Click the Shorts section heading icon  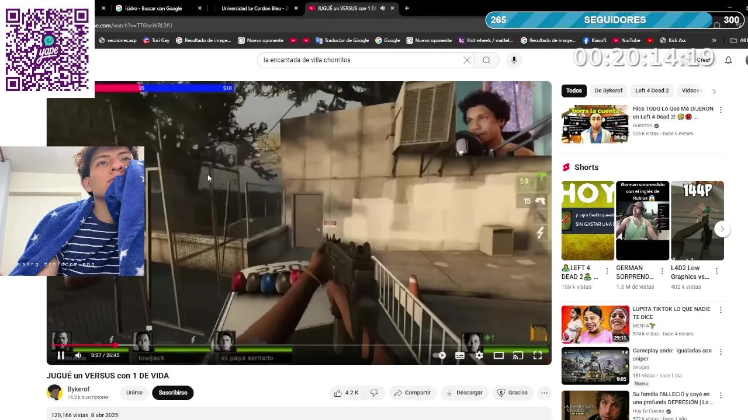pyautogui.click(x=566, y=167)
